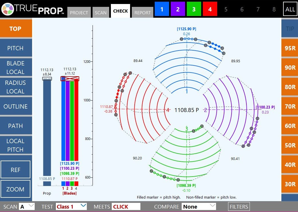Click the REF button
The height and width of the screenshot is (212, 298).
(x=15, y=170)
